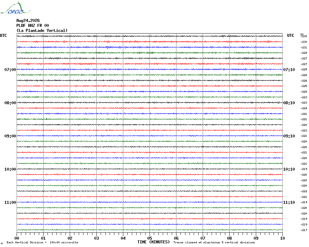This screenshot has width=309, height=247.
Task: Click the DC offset value -222
Action: click(x=304, y=191)
